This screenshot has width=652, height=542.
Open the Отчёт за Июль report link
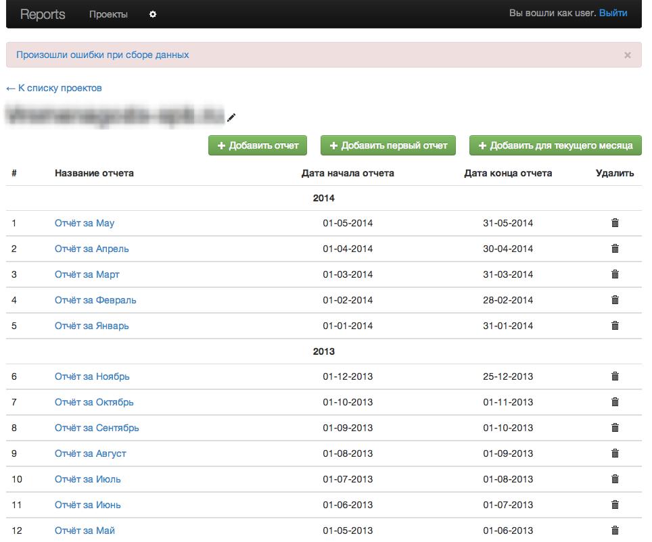[x=88, y=479]
